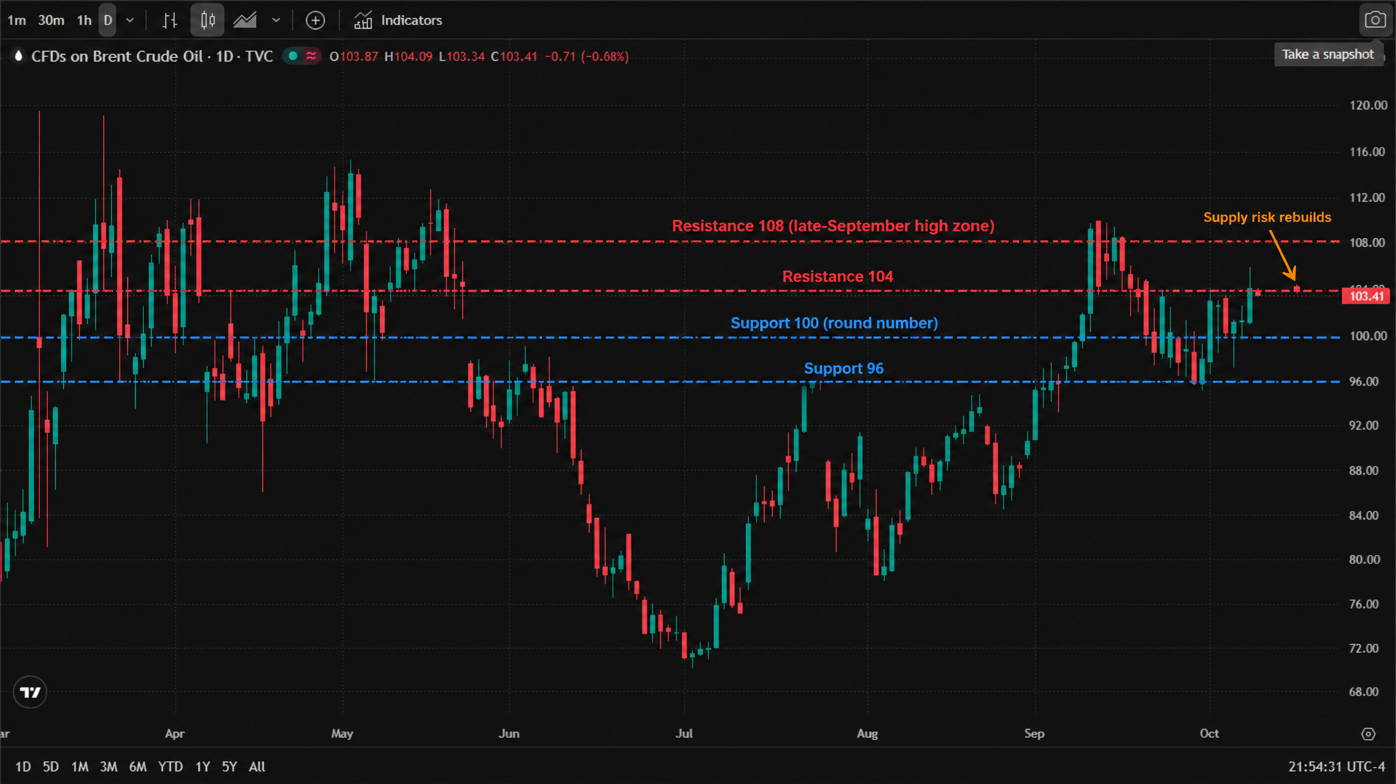Image resolution: width=1396 pixels, height=784 pixels.
Task: Select the 6M date range
Action: (138, 767)
